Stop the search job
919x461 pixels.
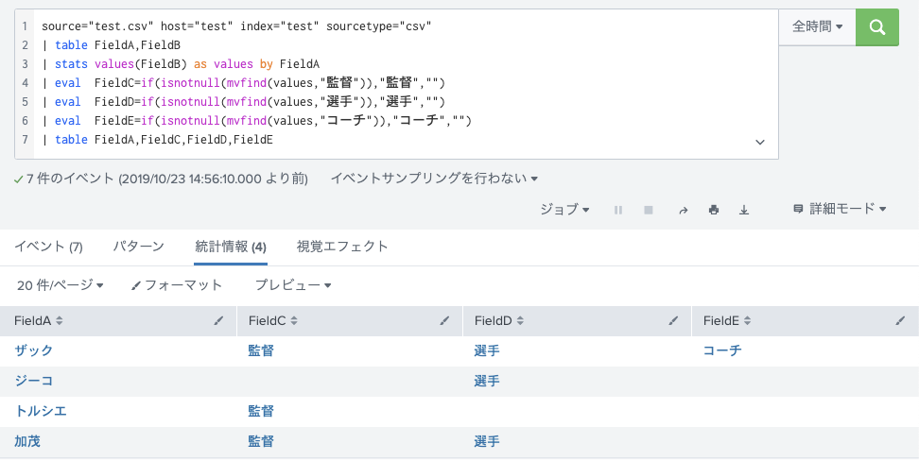click(649, 210)
